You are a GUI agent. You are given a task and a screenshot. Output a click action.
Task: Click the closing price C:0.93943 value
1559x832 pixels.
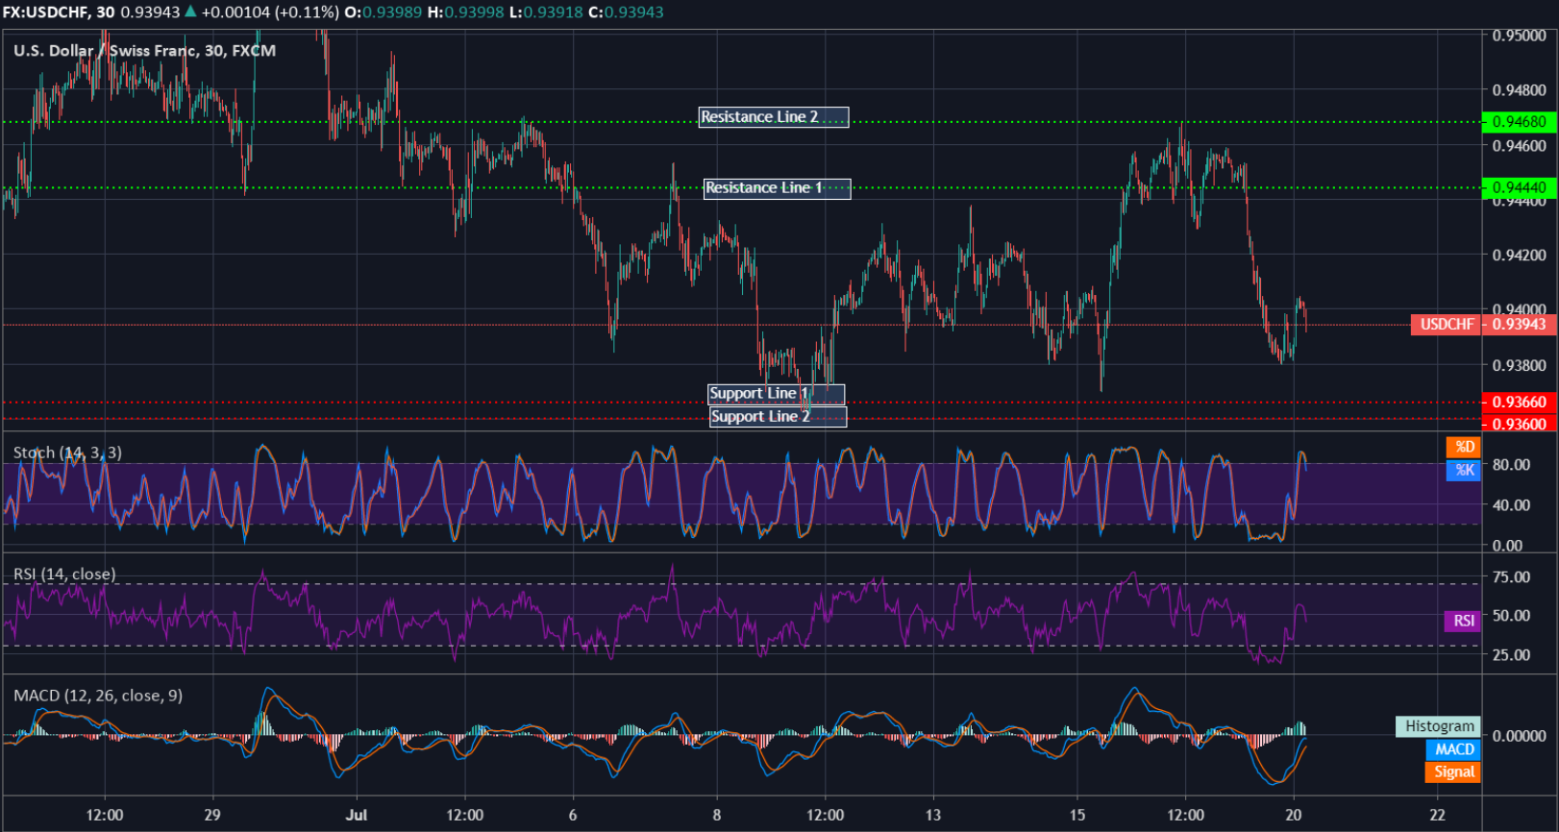626,12
